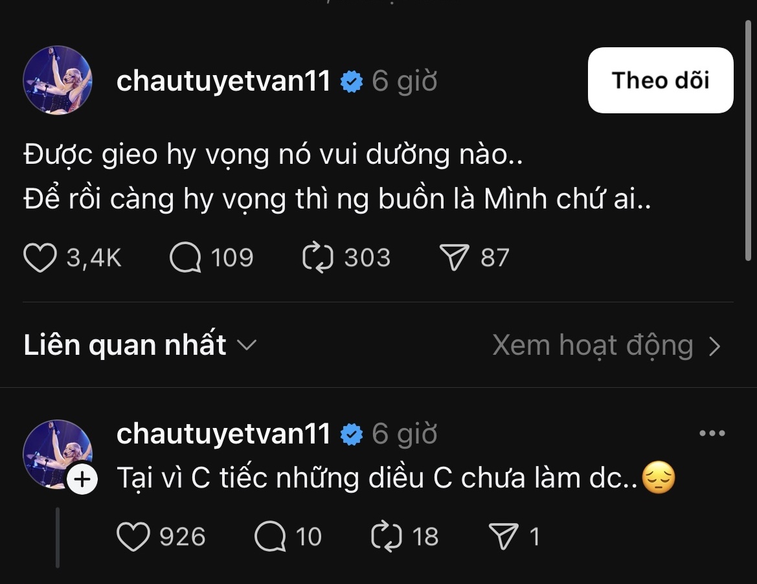Repost the main post
757x584 pixels.
tap(318, 258)
